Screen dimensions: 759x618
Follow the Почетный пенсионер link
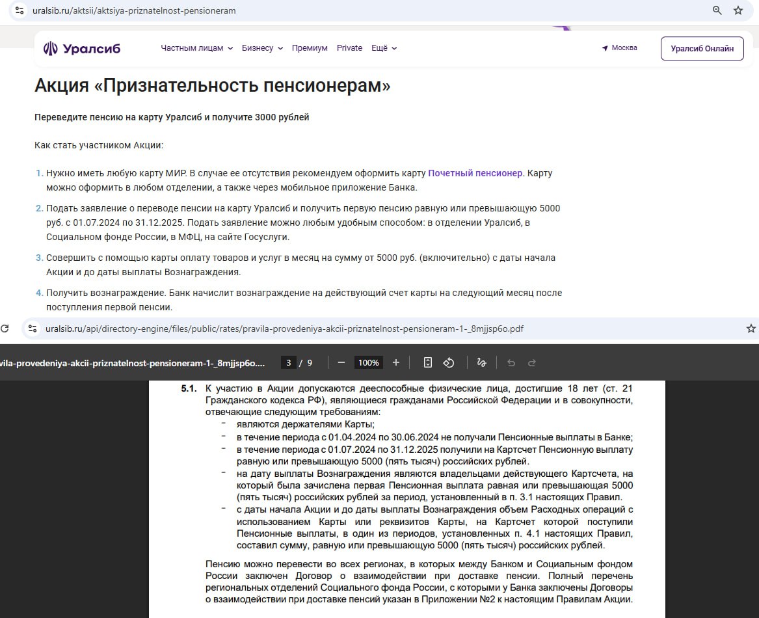(x=475, y=173)
